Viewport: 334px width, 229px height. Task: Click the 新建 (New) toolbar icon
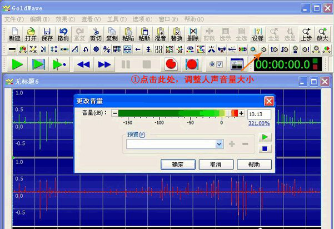coord(14,34)
